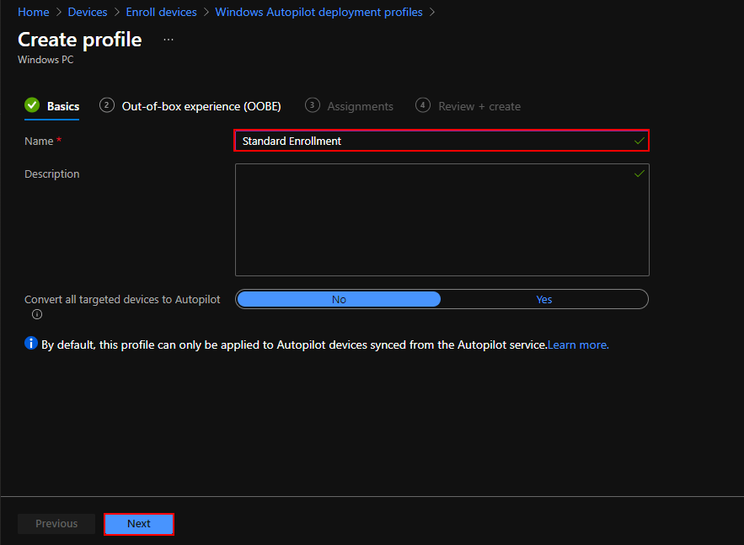Viewport: 744px width, 545px height.
Task: Click the Next button
Action: tap(138, 523)
